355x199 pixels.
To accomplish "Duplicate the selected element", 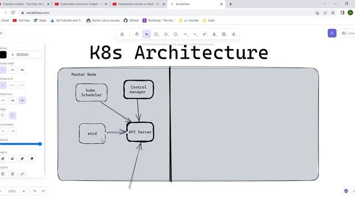I will tap(3, 174).
